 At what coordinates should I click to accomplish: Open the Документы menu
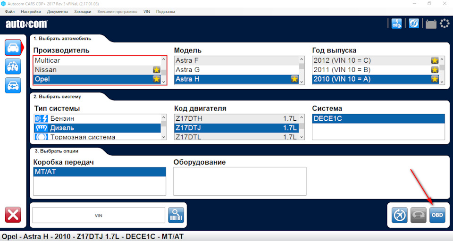click(x=58, y=11)
